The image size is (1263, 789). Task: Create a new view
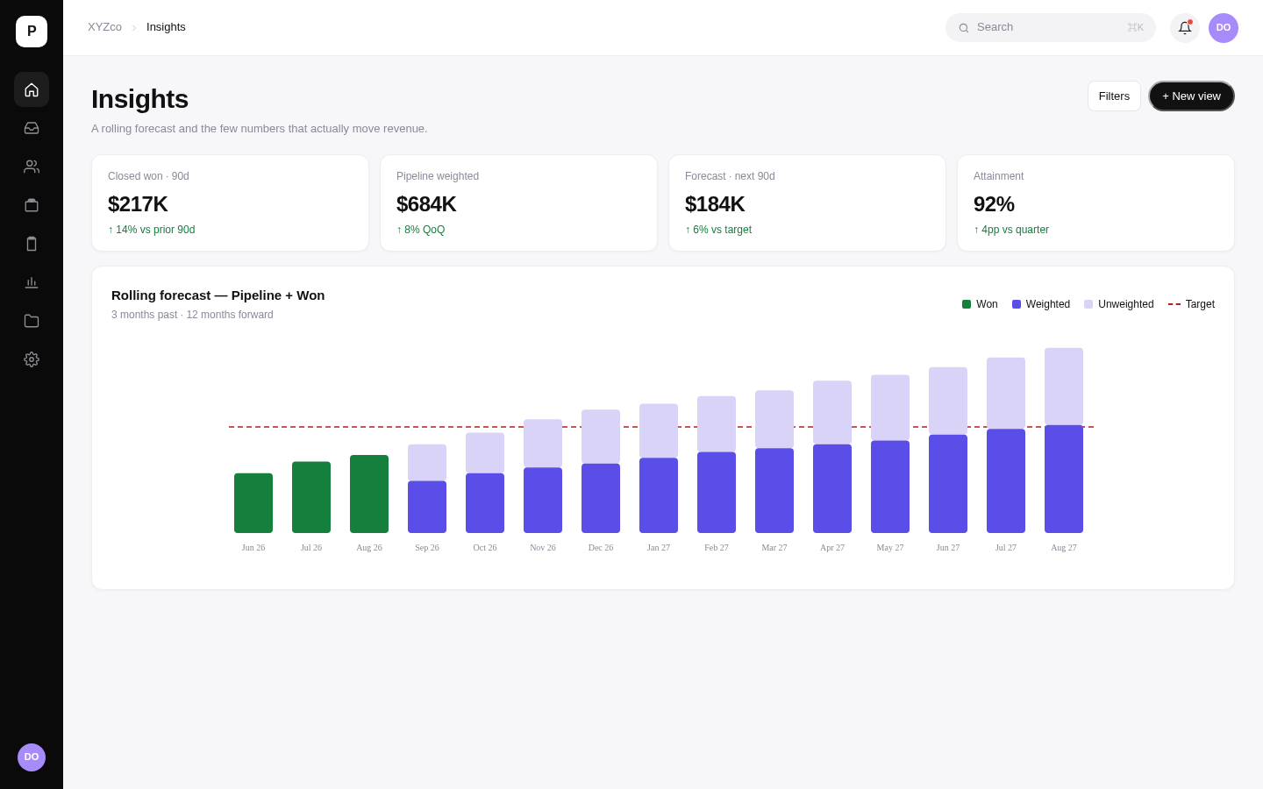pos(1191,96)
